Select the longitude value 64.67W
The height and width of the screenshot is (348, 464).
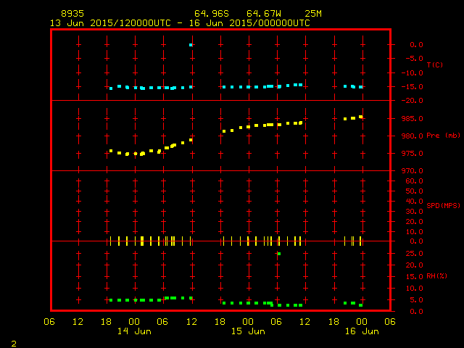tap(264, 14)
